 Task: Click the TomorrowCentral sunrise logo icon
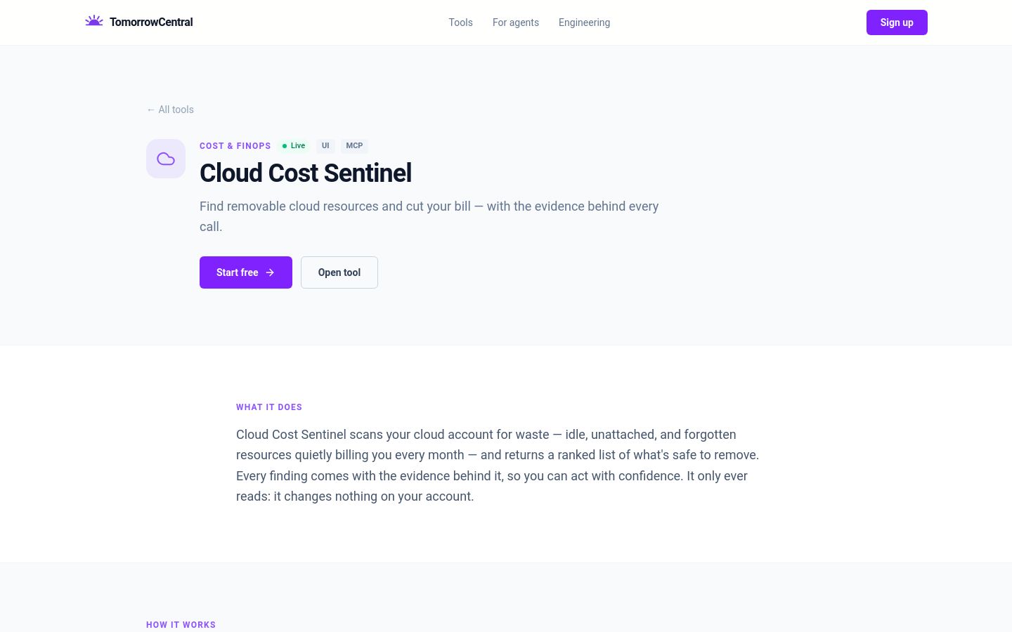coord(94,21)
